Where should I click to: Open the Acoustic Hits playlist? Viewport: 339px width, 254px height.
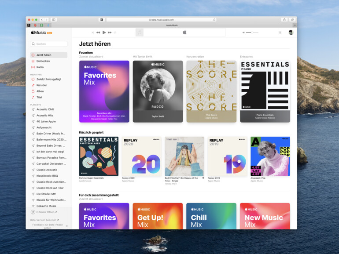[49, 116]
